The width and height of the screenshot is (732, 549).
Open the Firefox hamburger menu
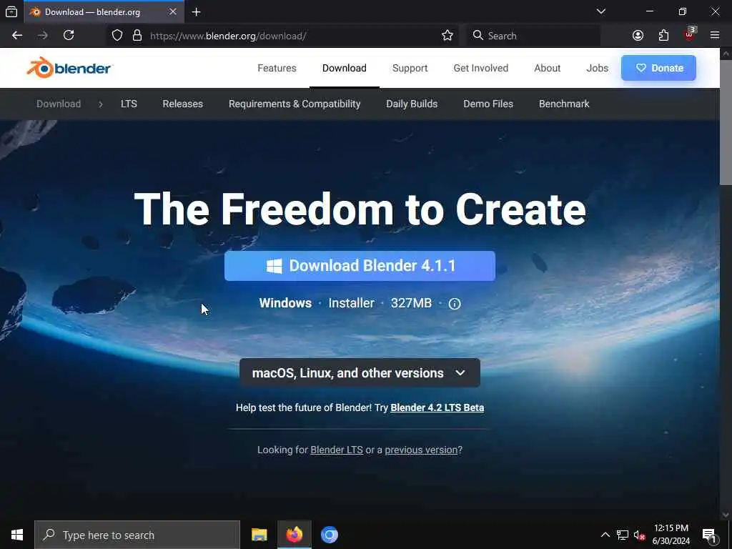(715, 36)
